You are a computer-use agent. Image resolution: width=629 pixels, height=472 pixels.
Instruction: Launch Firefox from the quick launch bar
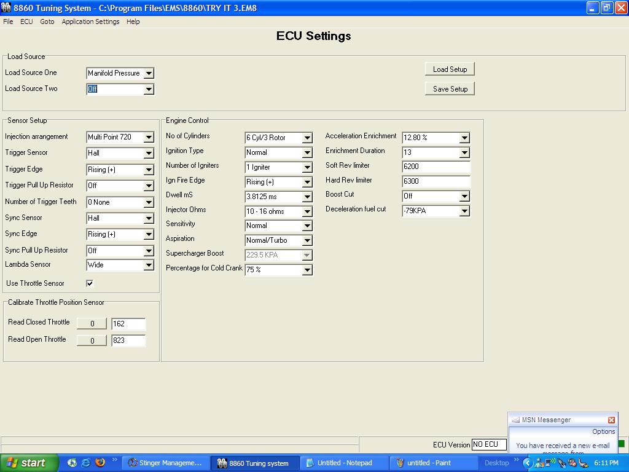(x=100, y=463)
